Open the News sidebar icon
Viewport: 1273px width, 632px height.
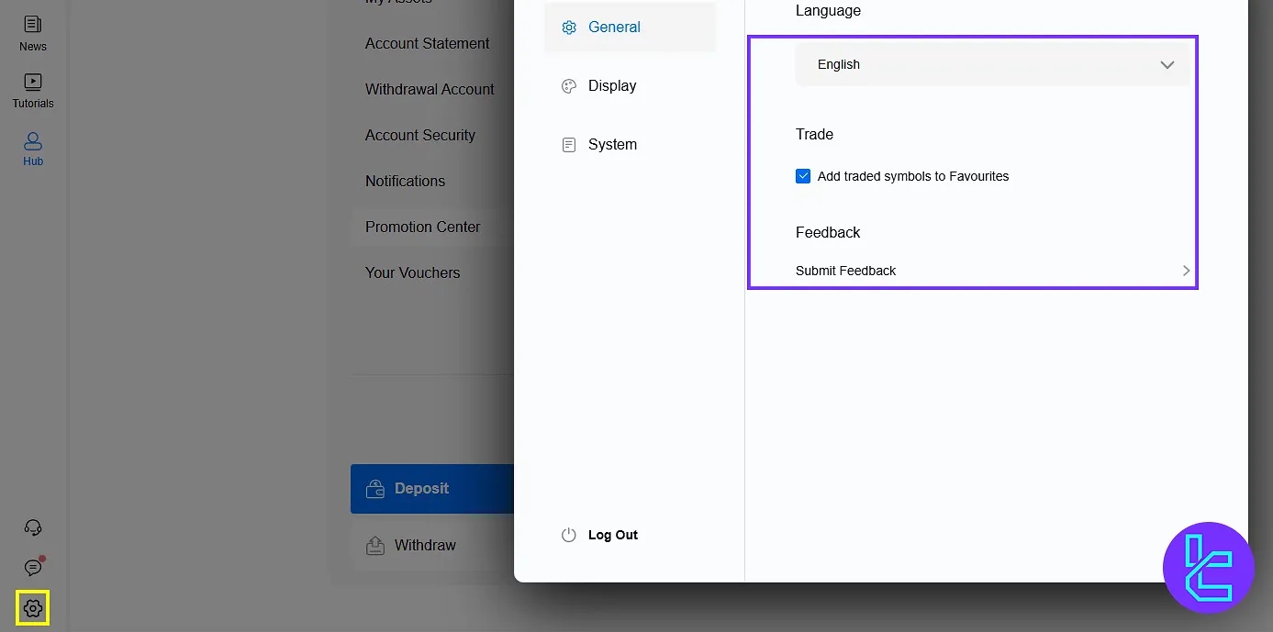33,26
